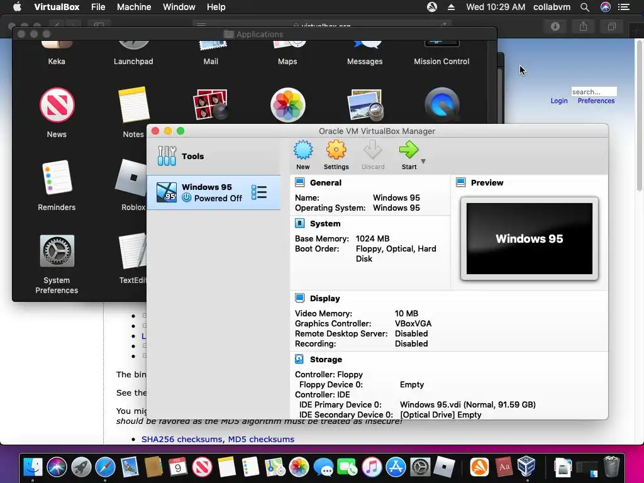Click the Storage section header
The width and height of the screenshot is (644, 483).
pyautogui.click(x=326, y=359)
